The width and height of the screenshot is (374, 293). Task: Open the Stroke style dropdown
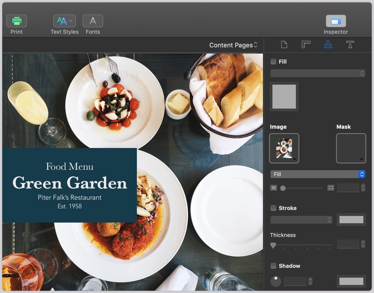[301, 220]
